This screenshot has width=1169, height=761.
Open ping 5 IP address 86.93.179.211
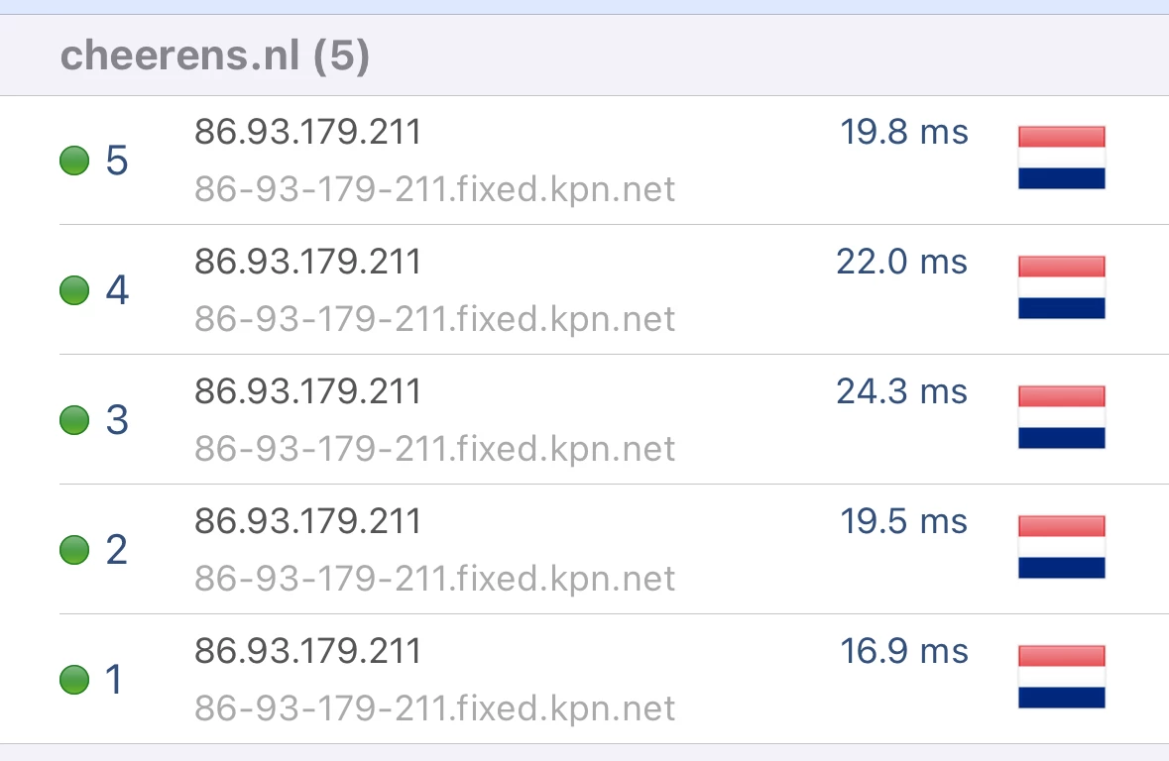(x=308, y=132)
